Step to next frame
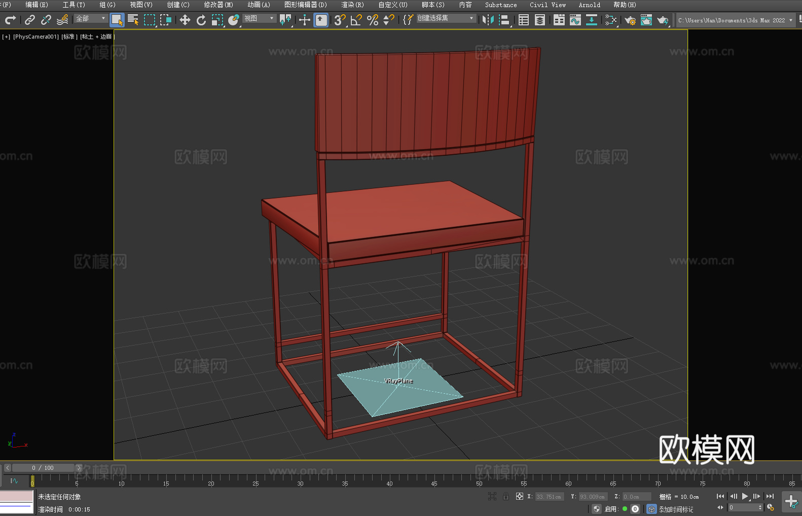This screenshot has height=516, width=802. point(757,496)
